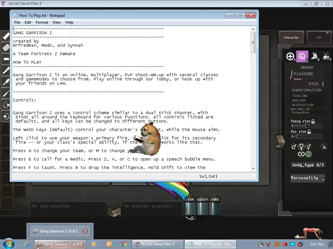Click the 'HOW TO PLAY' heading in Notepad
The height and width of the screenshot is (249, 333).
[27, 62]
